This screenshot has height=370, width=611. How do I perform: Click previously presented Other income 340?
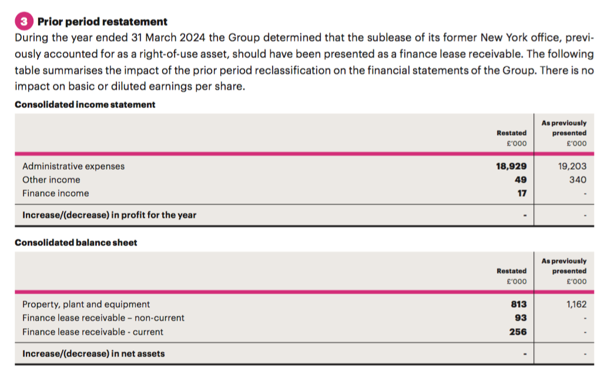click(x=578, y=180)
